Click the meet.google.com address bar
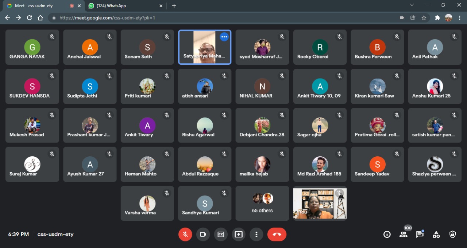 [239, 17]
